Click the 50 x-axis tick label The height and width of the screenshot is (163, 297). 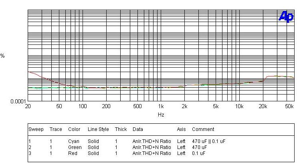coord(59,107)
